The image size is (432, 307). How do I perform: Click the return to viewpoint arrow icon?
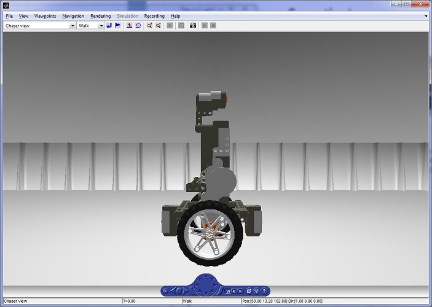(109, 26)
